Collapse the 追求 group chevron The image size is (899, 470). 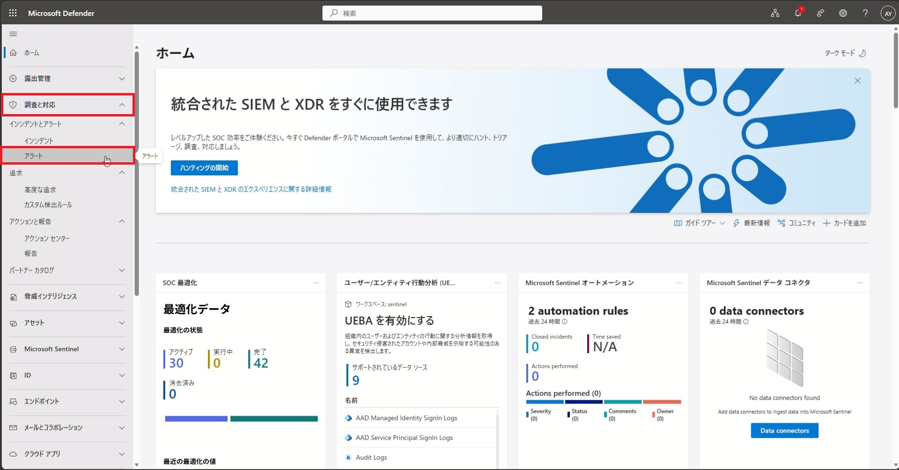(122, 173)
